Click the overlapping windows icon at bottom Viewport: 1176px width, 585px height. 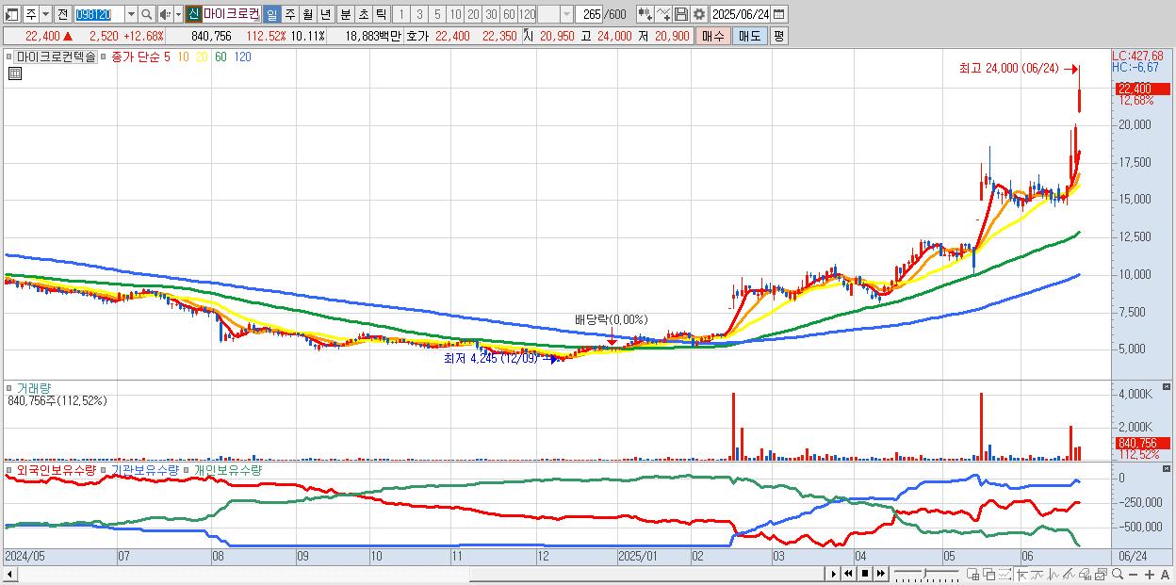[x=989, y=574]
